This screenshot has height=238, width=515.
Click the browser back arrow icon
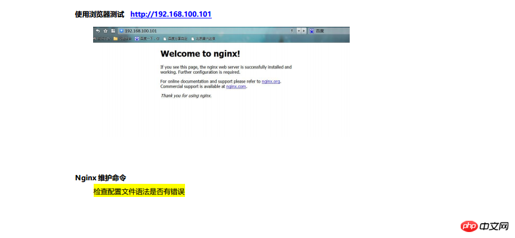point(98,31)
